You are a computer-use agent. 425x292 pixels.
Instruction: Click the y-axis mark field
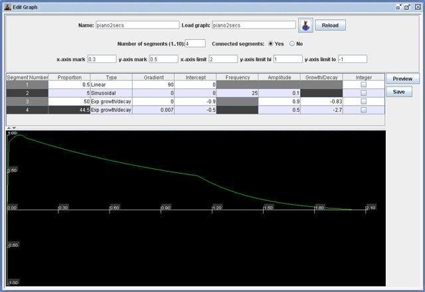tap(164, 59)
